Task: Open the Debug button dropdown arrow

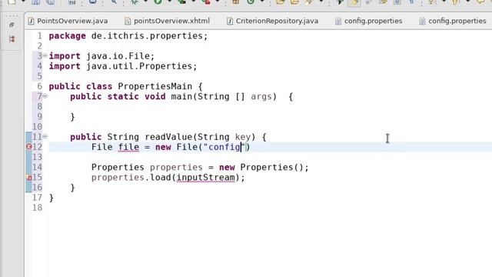Action: coord(145,2)
